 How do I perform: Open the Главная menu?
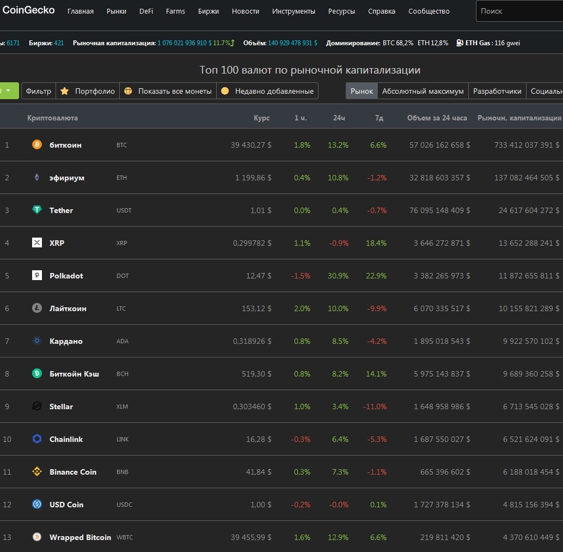click(x=81, y=11)
